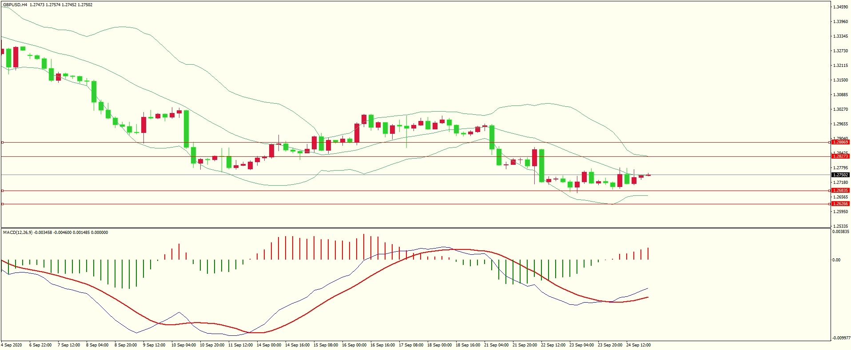
Task: Click the left anchor handle of 1.26835 line
Action: [2, 191]
